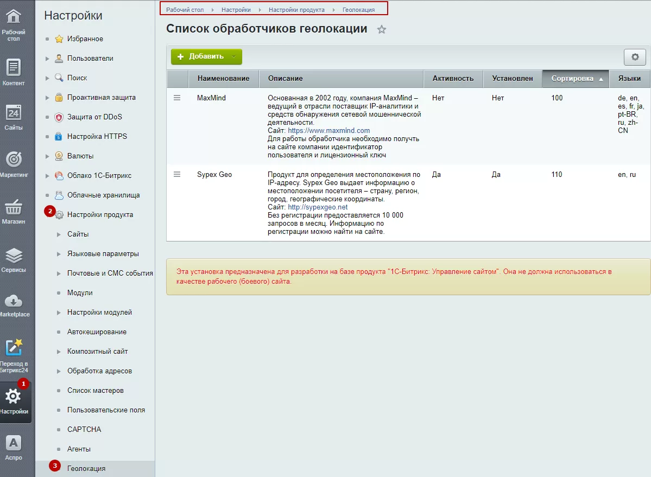Go to Рабочий стол breadcrumb
Screen dimensions: 651x477
click(x=185, y=10)
